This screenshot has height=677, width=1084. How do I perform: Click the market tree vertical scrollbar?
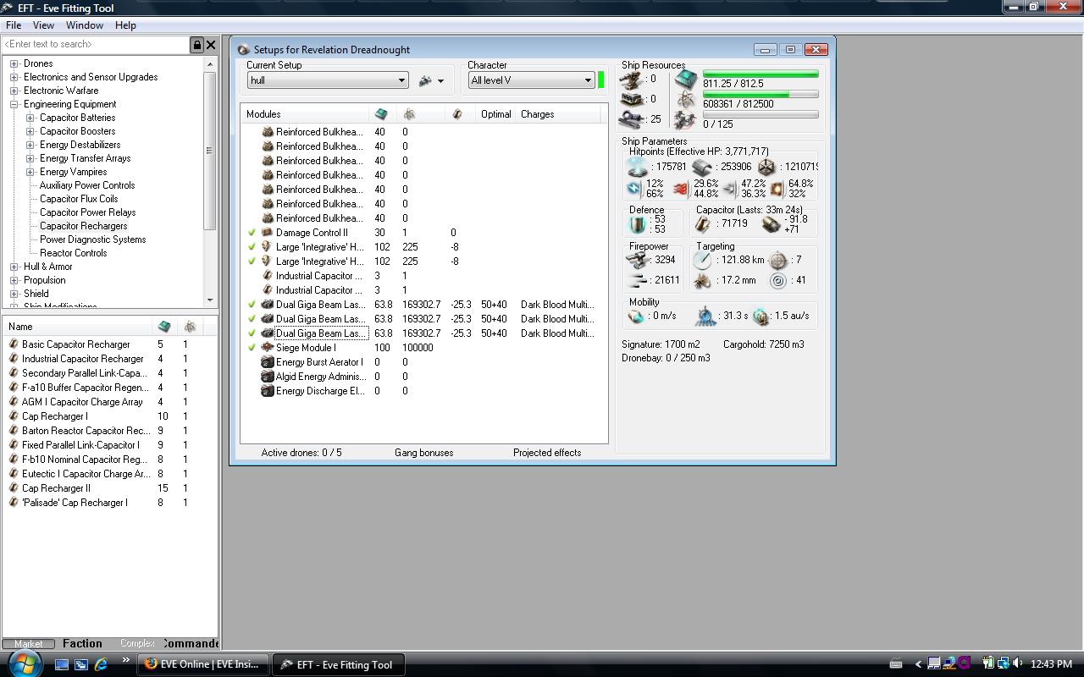click(x=210, y=182)
